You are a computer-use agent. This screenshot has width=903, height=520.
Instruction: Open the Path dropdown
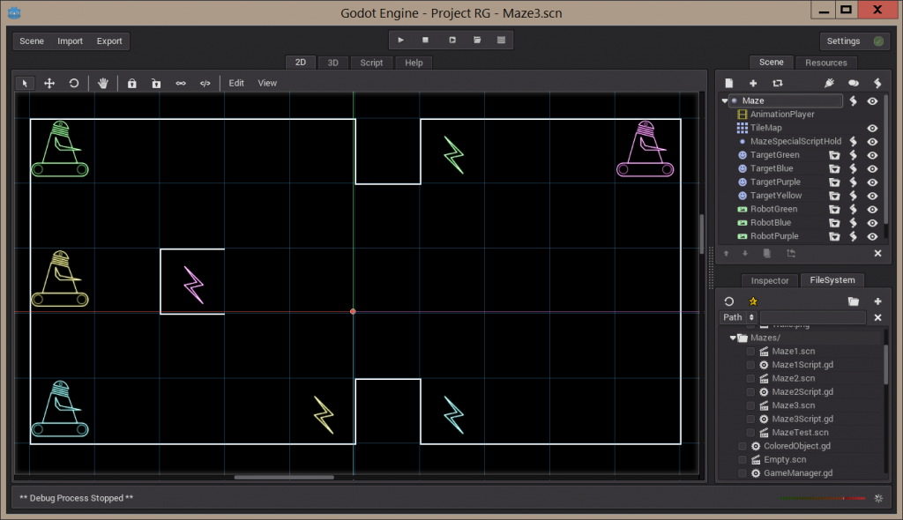pos(738,317)
